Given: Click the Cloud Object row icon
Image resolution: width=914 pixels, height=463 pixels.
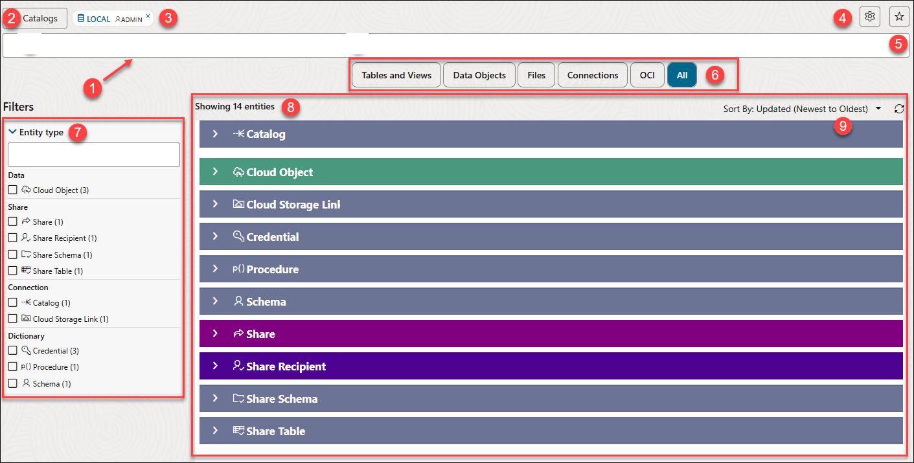Looking at the screenshot, I should pyautogui.click(x=238, y=172).
